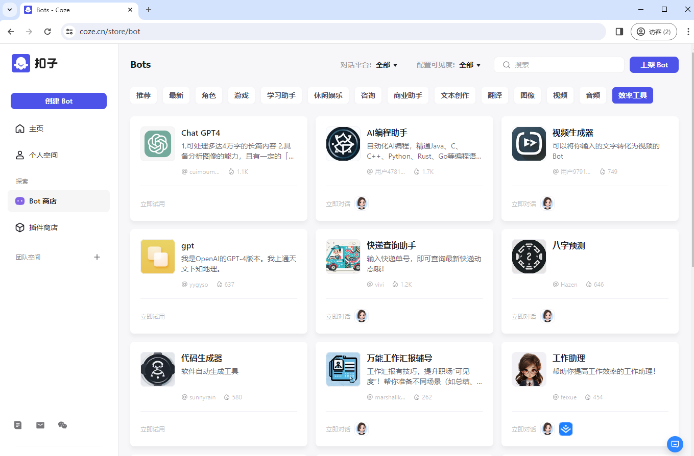Viewport: 694px width, 456px height.
Task: Click the platform avatar on 视频生成器 card
Action: point(547,204)
